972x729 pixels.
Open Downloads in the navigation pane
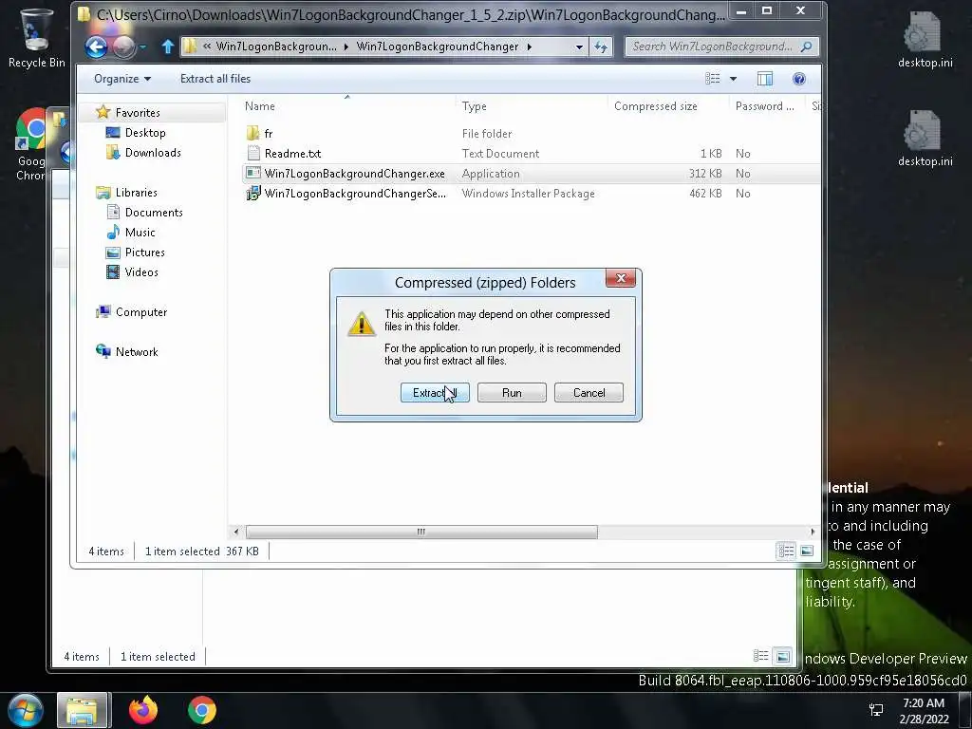(153, 153)
